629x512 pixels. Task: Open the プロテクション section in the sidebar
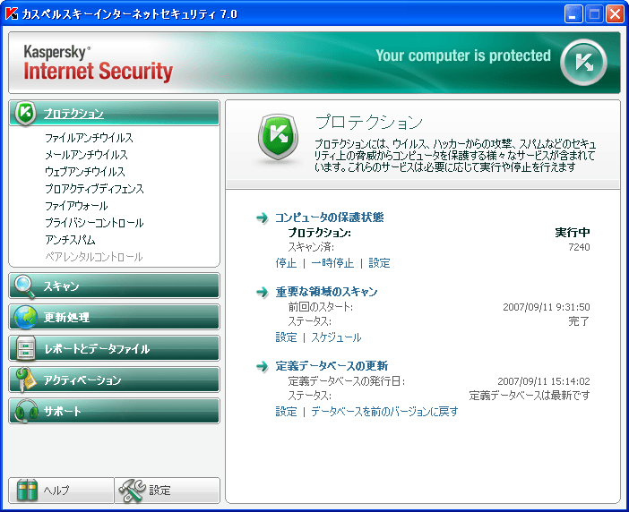[x=114, y=113]
